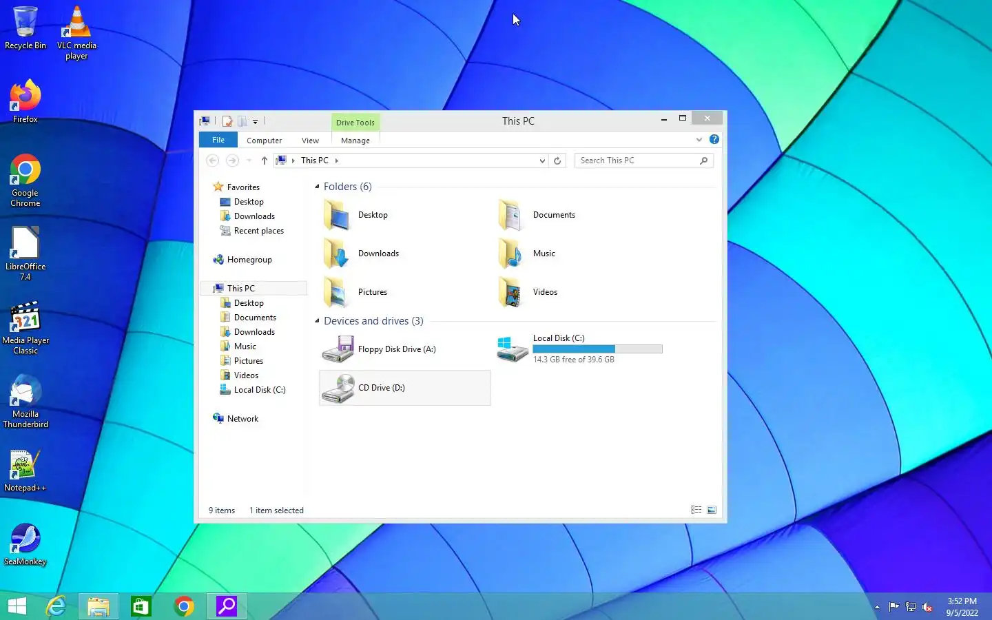
Task: Open Action Center flag tray icon
Action: tap(893, 607)
